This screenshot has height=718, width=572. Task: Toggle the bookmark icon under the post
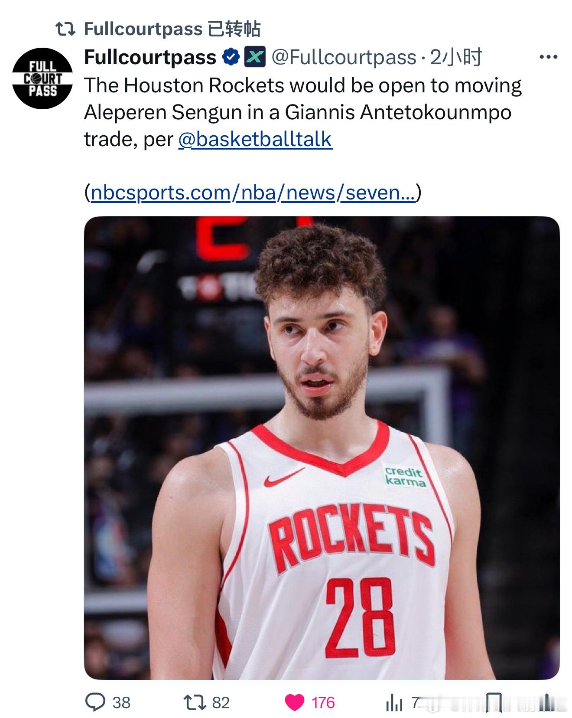click(x=493, y=702)
